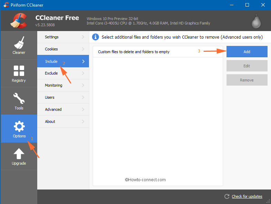Click the chevron next to Exclude

click(x=83, y=73)
